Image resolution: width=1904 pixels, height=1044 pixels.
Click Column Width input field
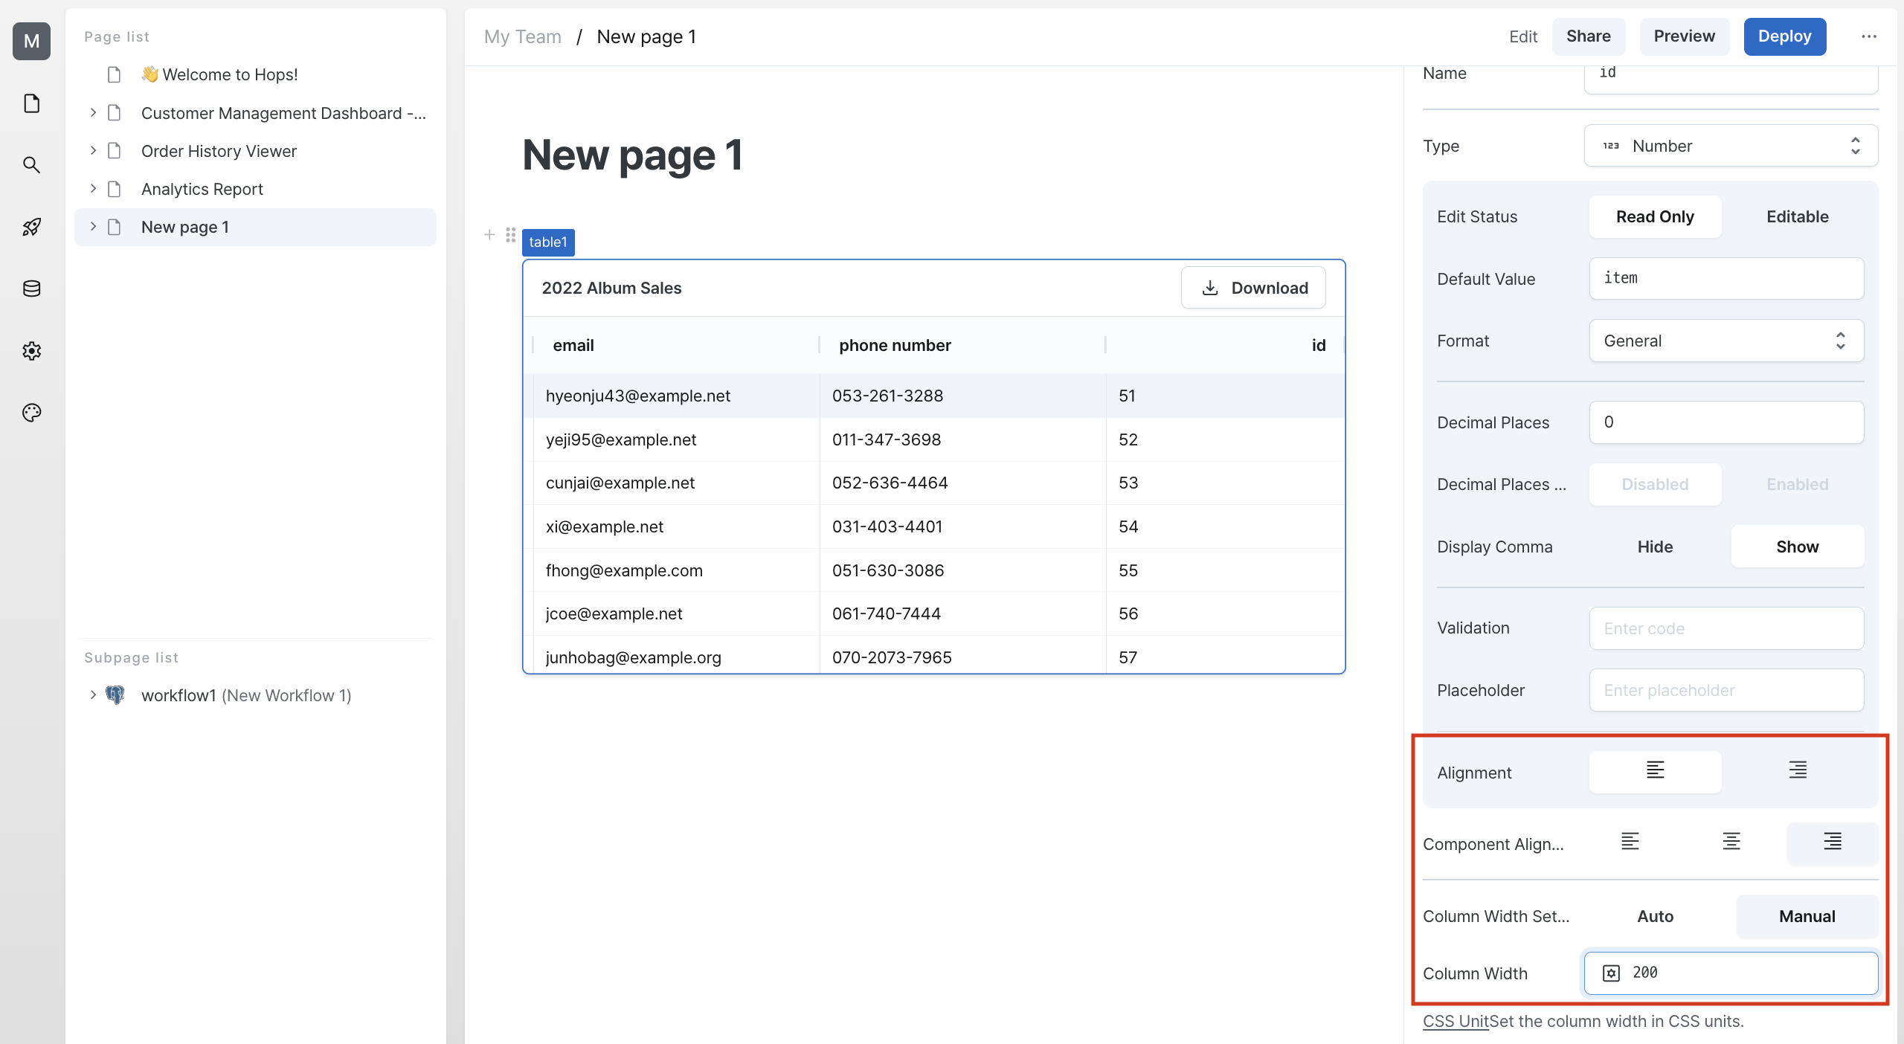[x=1729, y=972]
